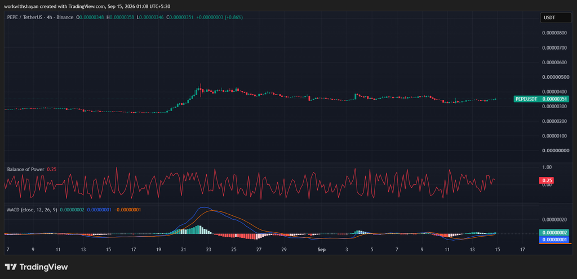Click the 0.00000500 price axis label
577x279 pixels.
pos(554,77)
